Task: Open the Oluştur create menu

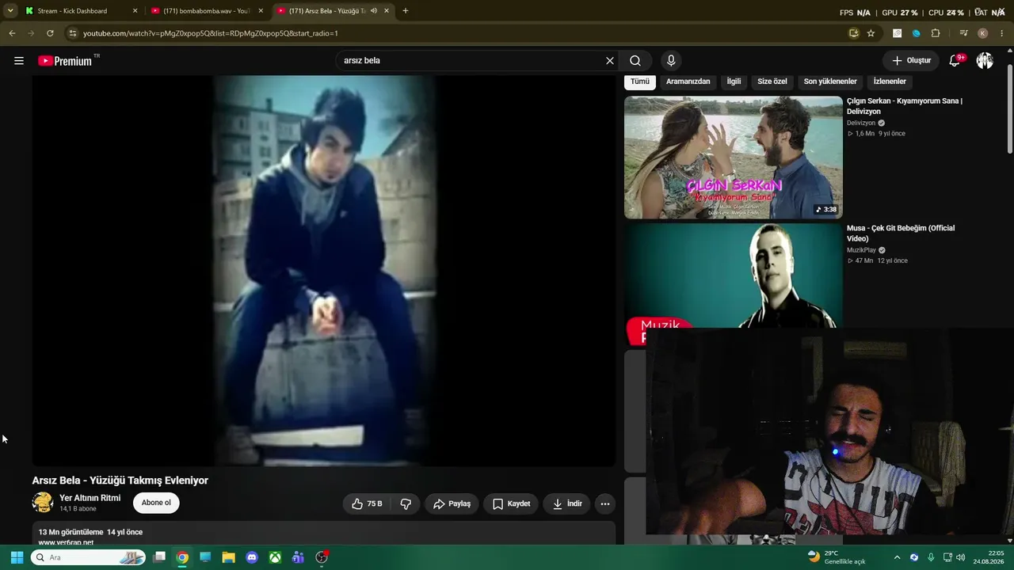Action: [x=911, y=61]
